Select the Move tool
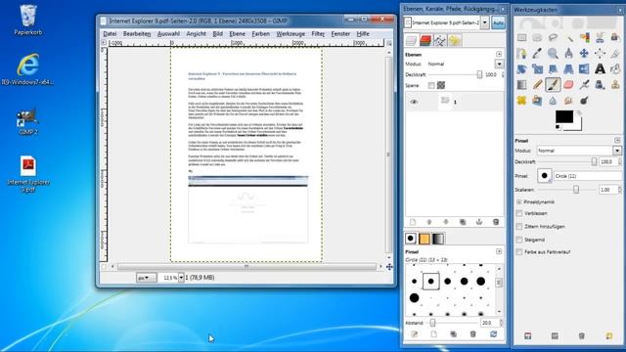This screenshot has height=352, width=626. (x=584, y=53)
